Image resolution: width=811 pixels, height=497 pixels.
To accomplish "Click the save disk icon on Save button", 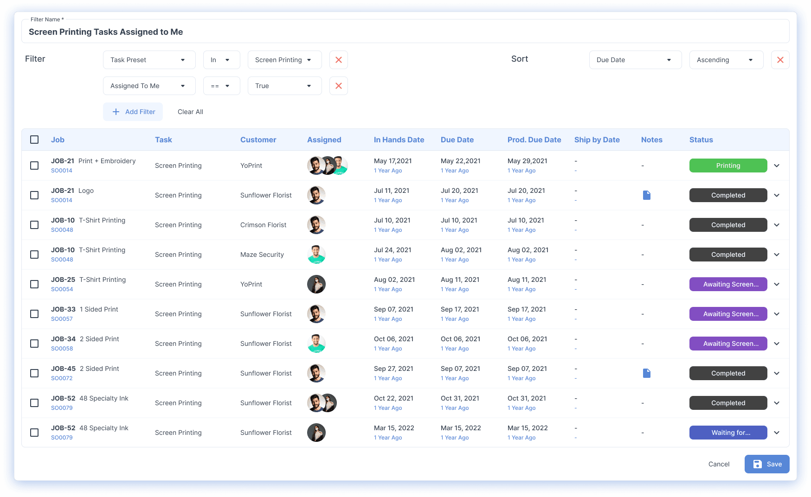I will coord(757,464).
